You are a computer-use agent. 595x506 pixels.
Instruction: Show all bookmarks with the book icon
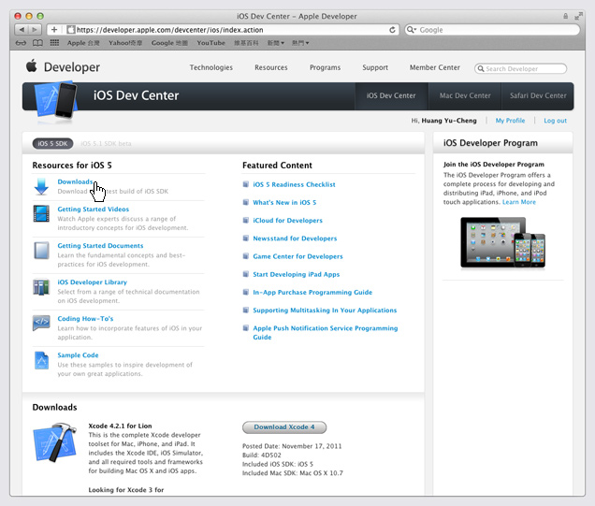(37, 43)
